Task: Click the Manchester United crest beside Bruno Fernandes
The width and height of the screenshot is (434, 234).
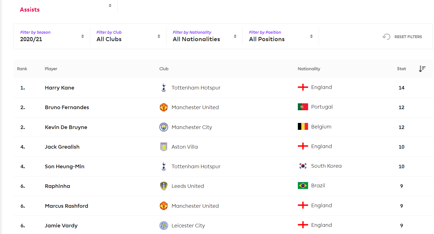Action: [164, 107]
